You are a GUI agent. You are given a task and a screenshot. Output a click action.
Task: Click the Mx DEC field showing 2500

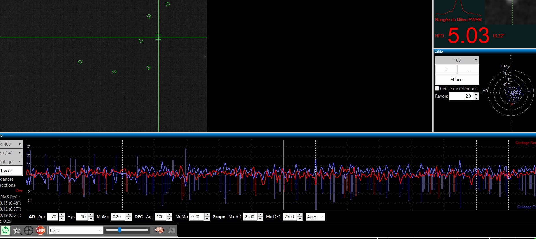[290, 217]
